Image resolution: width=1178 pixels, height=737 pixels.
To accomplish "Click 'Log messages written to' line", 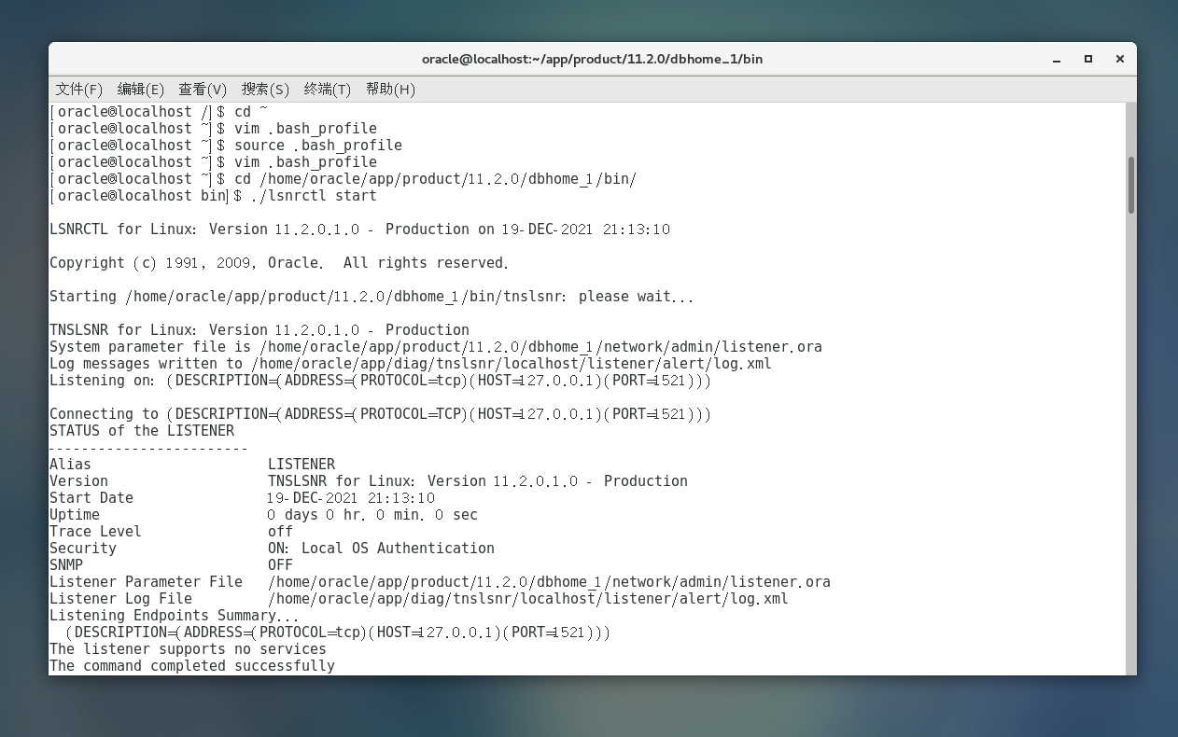I will click(411, 364).
